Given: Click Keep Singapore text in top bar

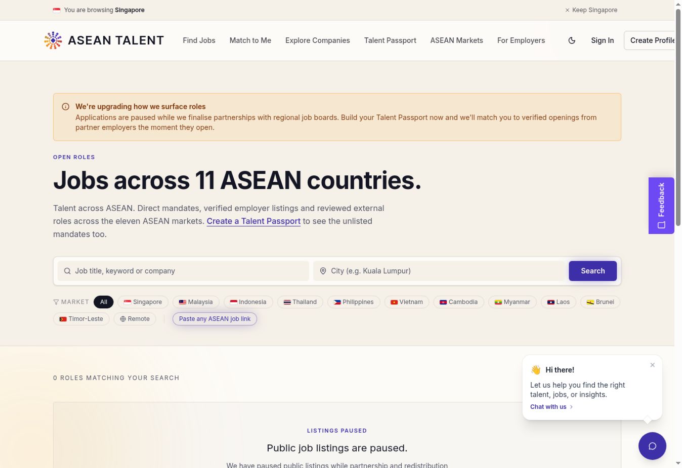Looking at the screenshot, I should click(x=594, y=10).
